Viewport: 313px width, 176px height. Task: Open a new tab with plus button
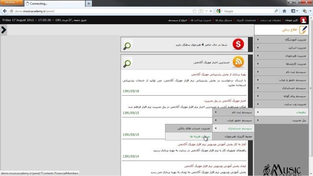89,4
